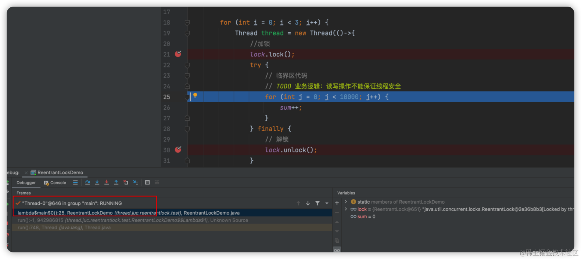Click the Step Into icon

coord(97,182)
